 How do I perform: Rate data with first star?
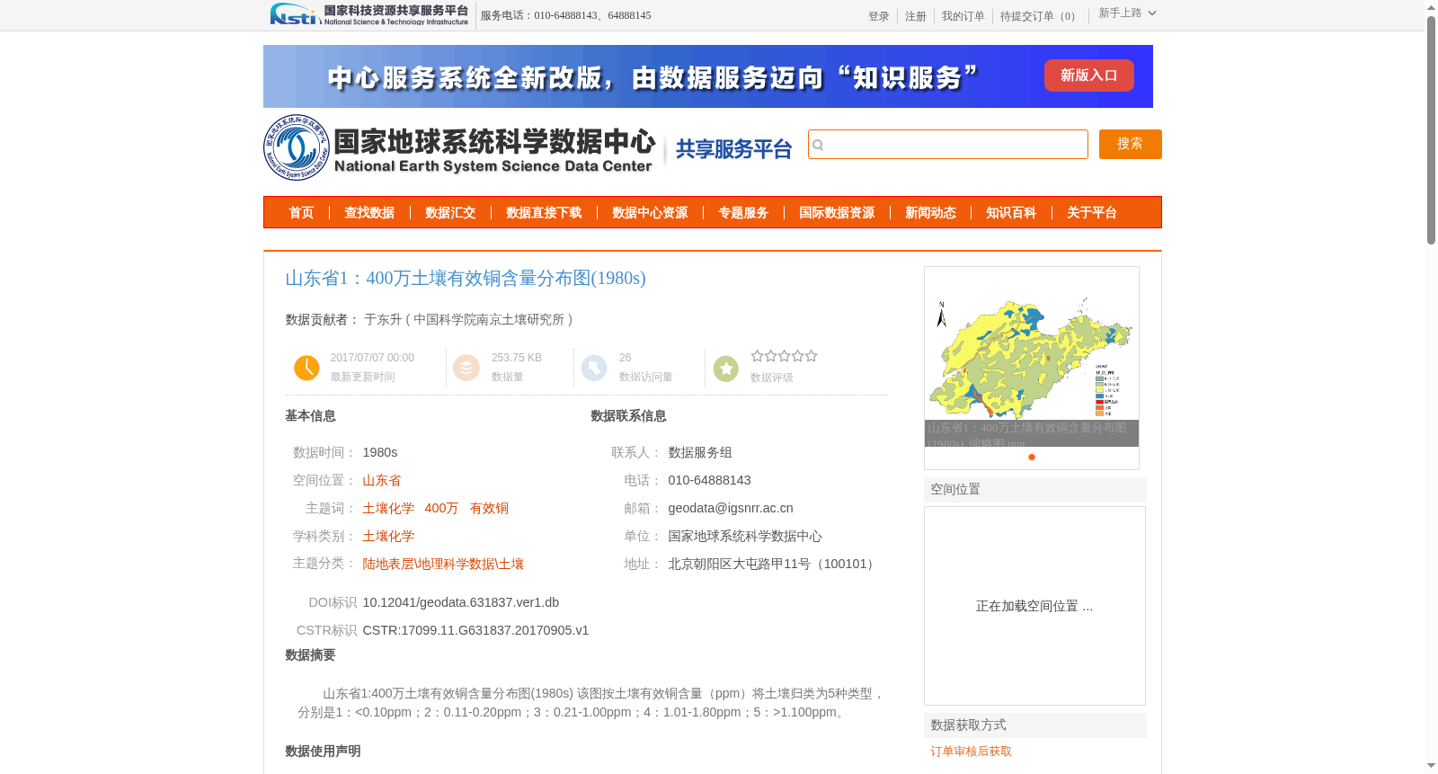point(757,356)
